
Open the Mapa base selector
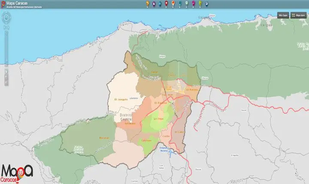[x=299, y=15]
